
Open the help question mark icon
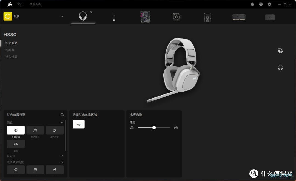[261, 4]
